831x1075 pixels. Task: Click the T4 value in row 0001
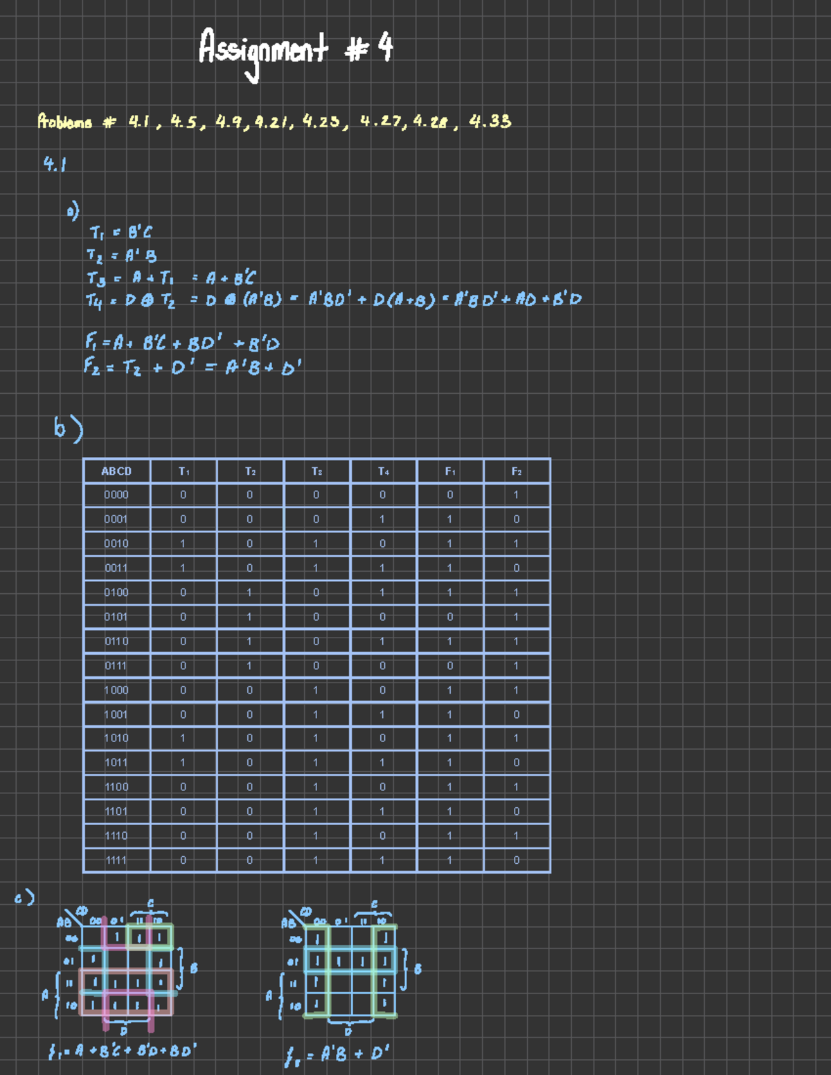pyautogui.click(x=383, y=519)
